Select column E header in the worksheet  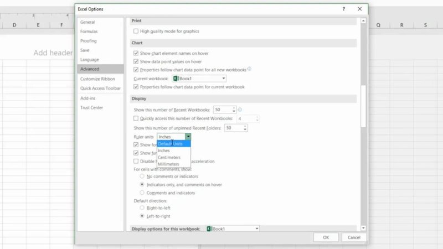click(x=38, y=25)
